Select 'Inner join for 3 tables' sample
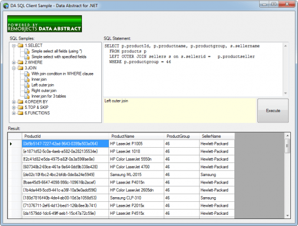Image resolution: width=298 pixels, height=226 pixels. pyautogui.click(x=49, y=97)
